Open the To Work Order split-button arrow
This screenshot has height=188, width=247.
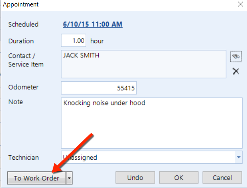[x=70, y=178]
